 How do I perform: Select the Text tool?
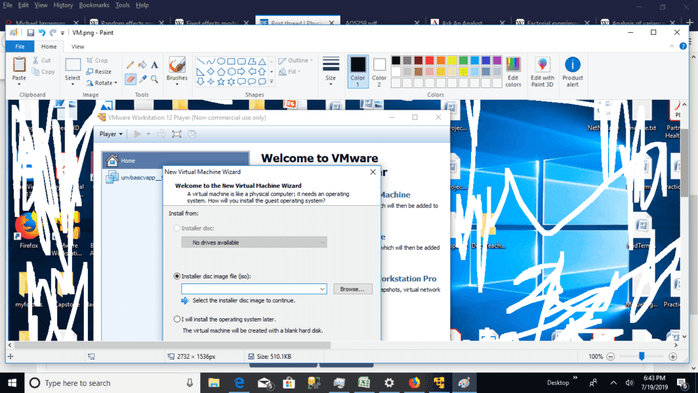pos(154,65)
